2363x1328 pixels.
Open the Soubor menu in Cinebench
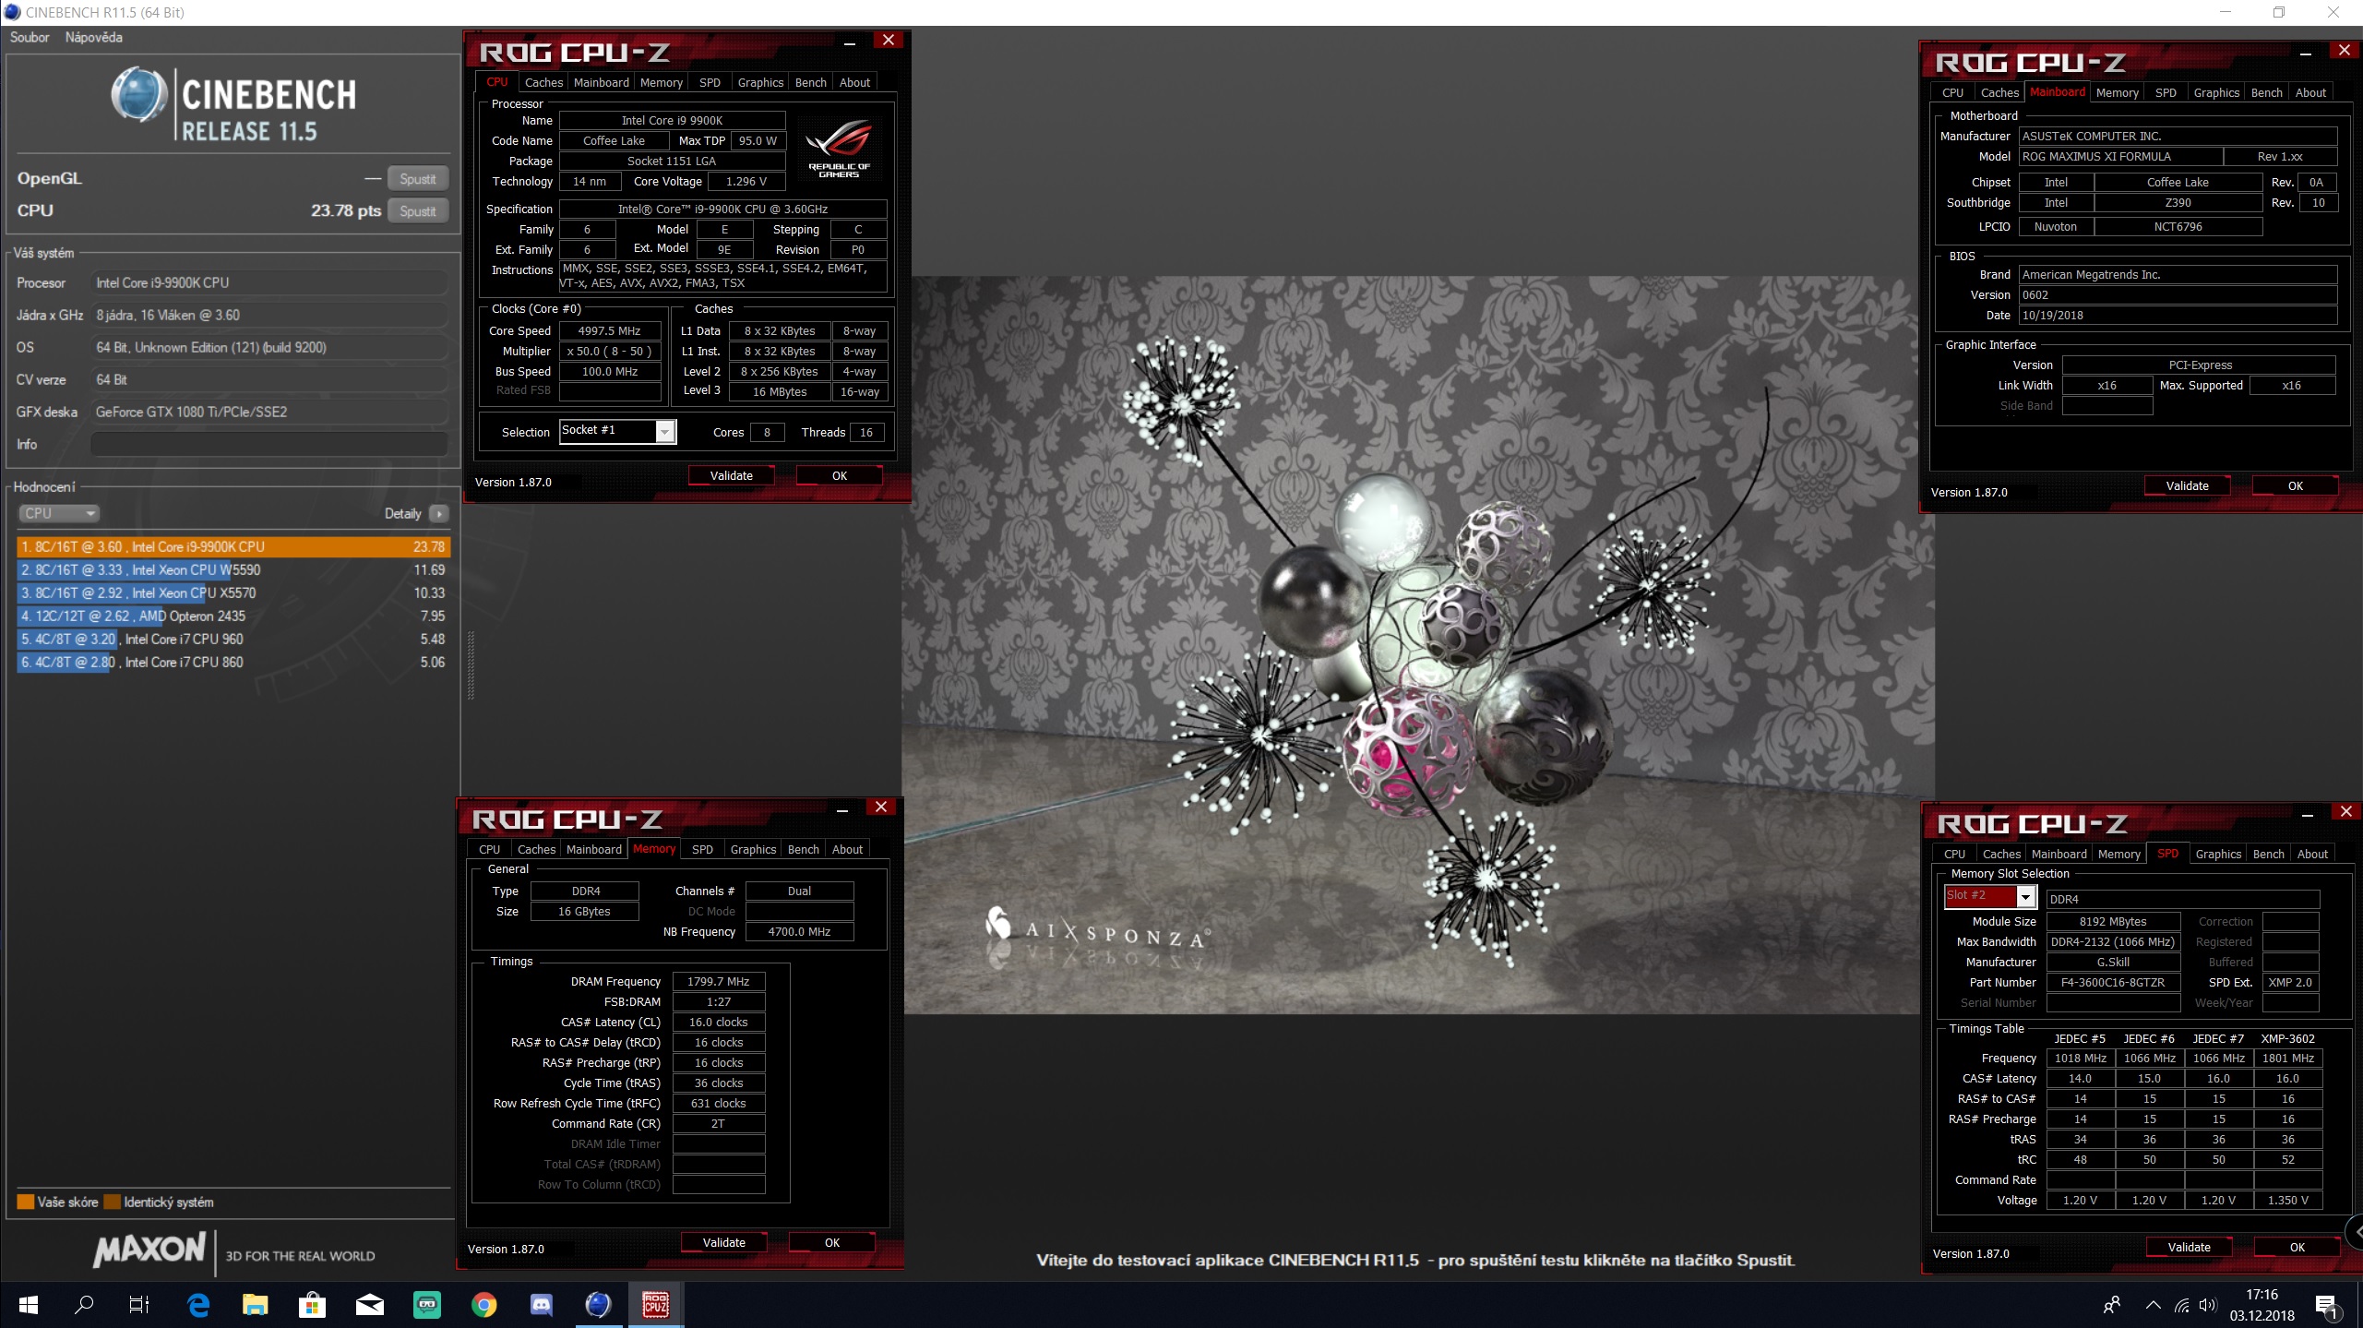coord(30,37)
